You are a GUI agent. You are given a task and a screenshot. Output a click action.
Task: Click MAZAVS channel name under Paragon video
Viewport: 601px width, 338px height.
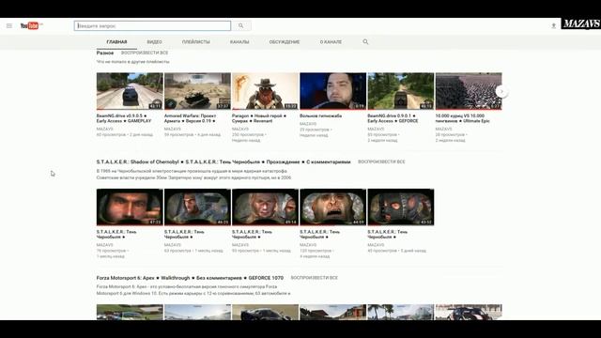[240, 130]
